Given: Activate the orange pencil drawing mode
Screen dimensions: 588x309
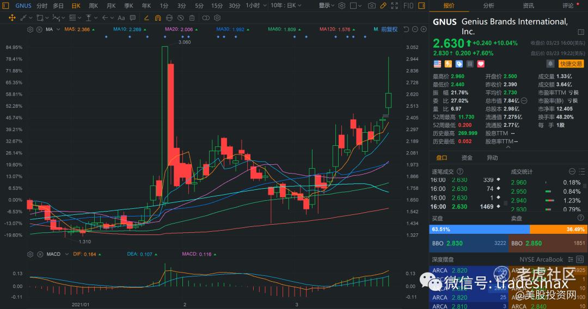Looking at the screenshot, I should click(x=146, y=17).
